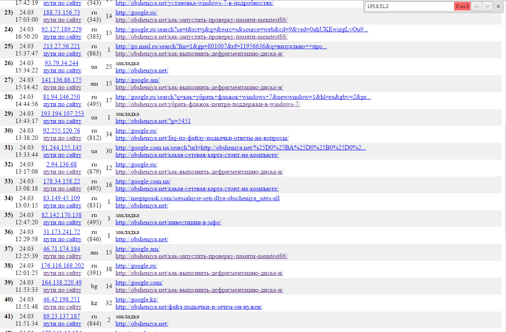The image size is (506, 332).
Task: Open установка-windows-7-в-подробностях link at top
Action: click(x=194, y=3)
